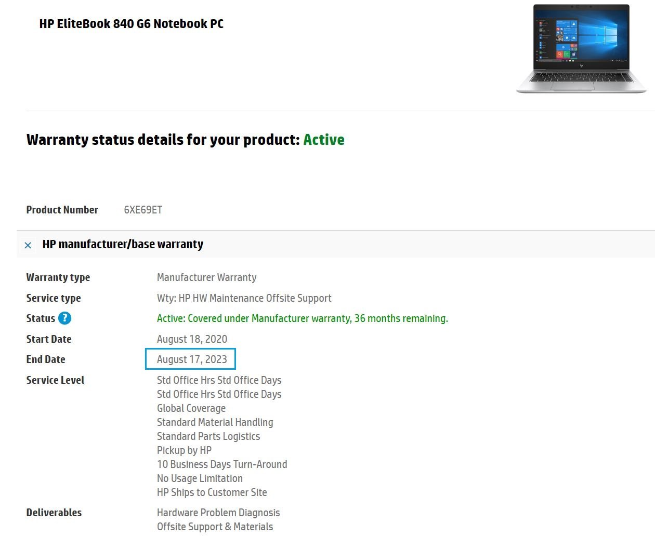Collapse the HP manufacturer/base warranty section

tap(28, 245)
